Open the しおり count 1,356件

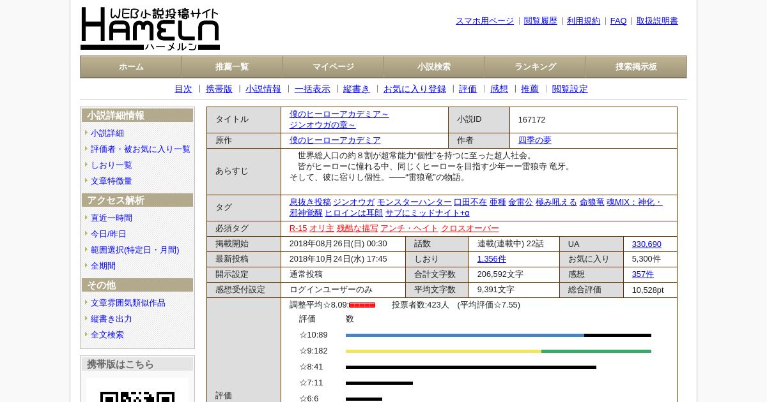click(x=492, y=259)
